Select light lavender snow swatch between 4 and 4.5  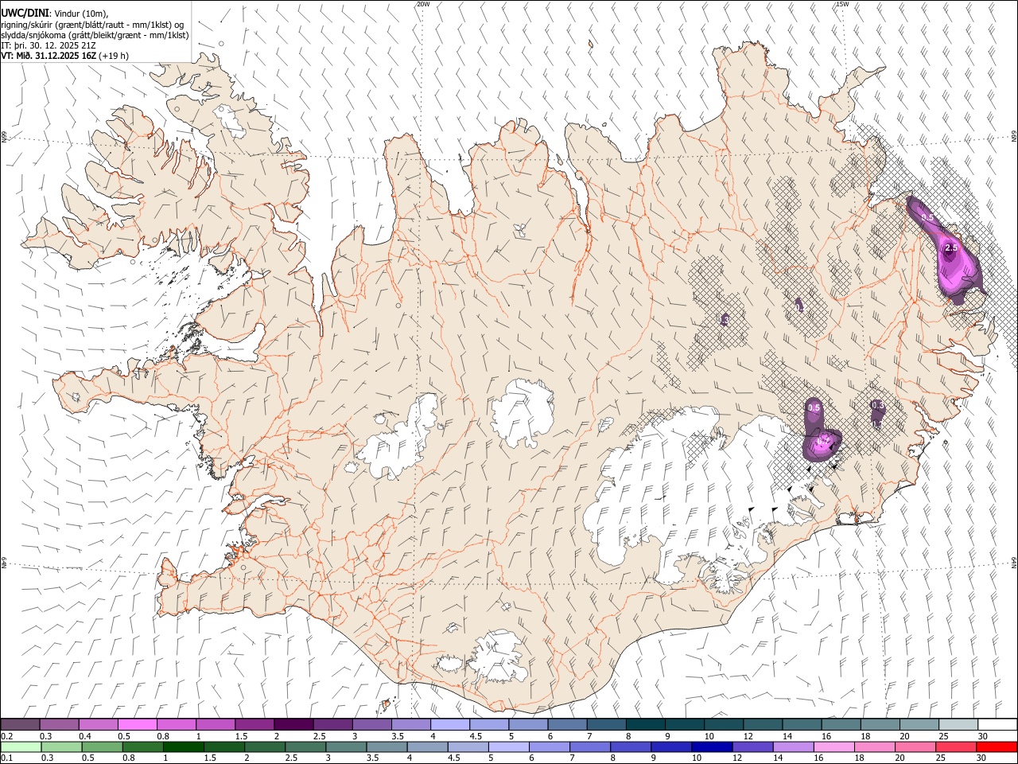pos(449,724)
